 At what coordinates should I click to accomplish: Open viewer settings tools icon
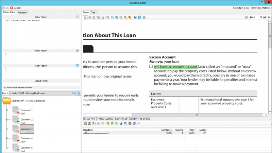144,17
